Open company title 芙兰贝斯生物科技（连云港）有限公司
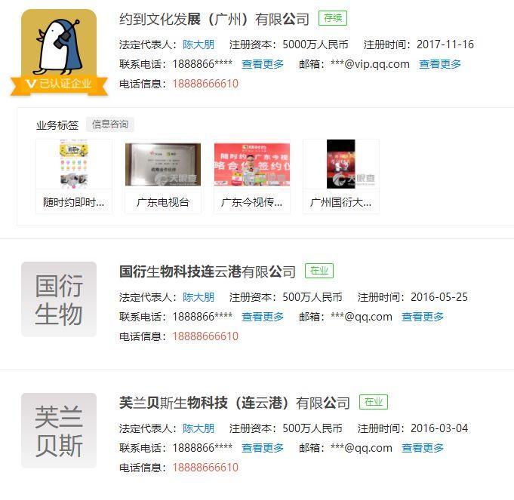 pos(235,403)
